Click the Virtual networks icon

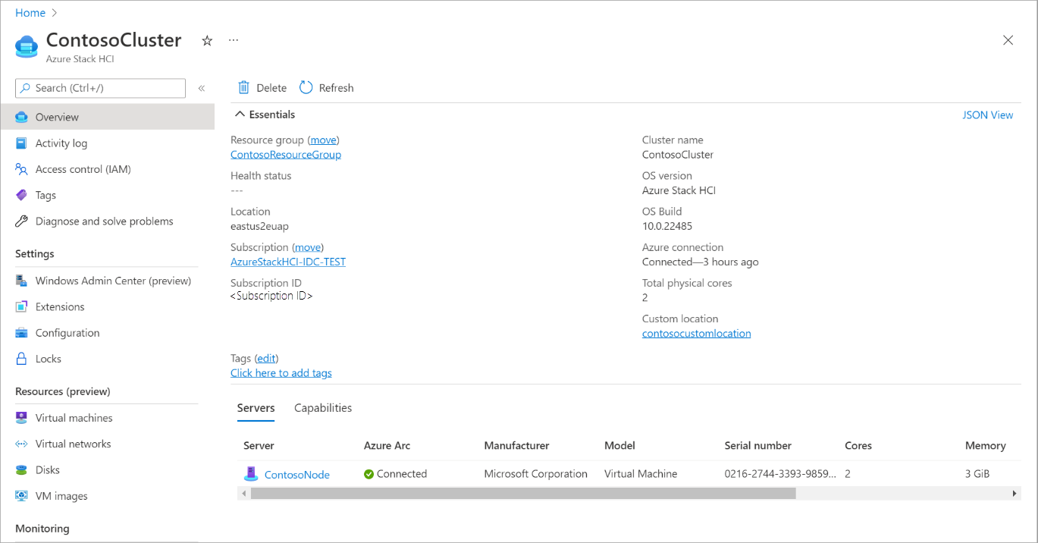pos(21,444)
